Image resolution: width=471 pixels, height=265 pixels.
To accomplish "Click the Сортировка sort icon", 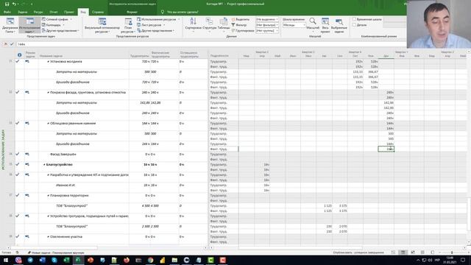I will 193,21.
